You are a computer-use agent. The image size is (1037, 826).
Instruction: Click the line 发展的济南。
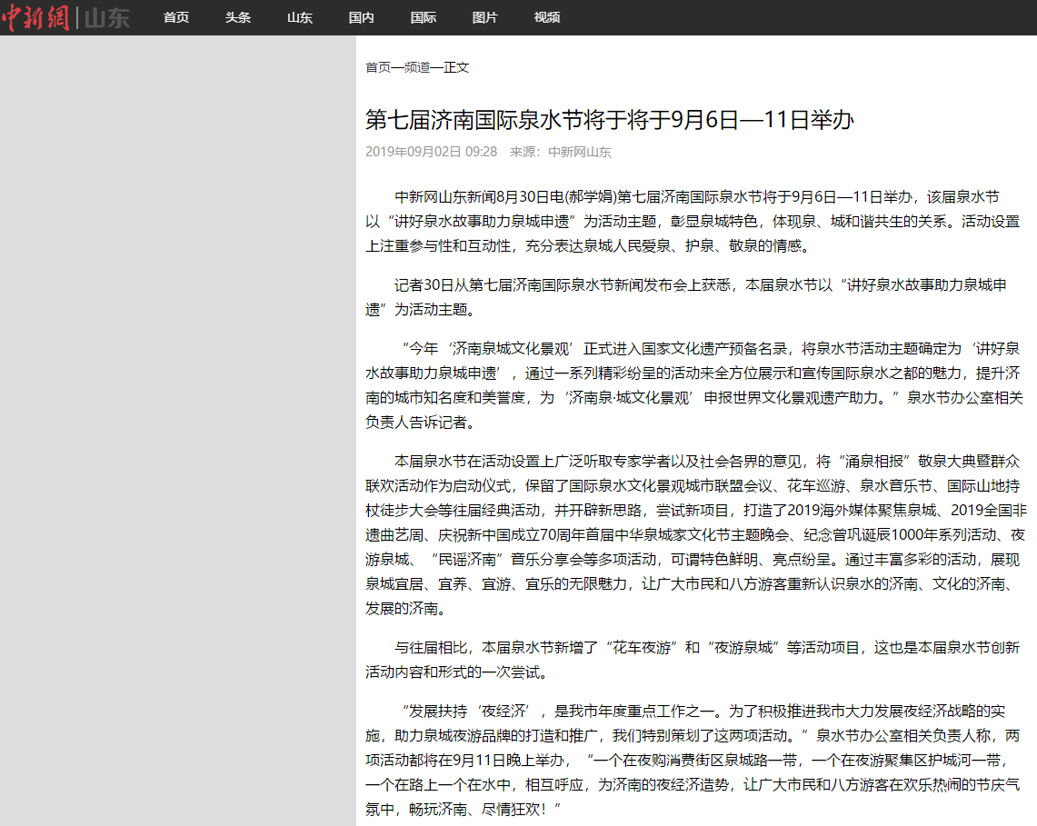tap(406, 609)
